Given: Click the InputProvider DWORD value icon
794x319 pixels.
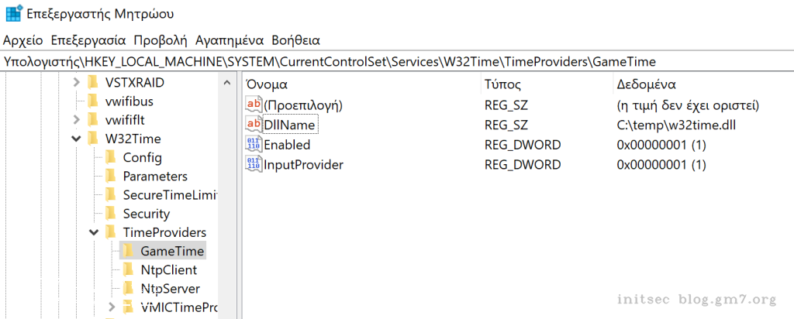Looking at the screenshot, I should tap(253, 164).
